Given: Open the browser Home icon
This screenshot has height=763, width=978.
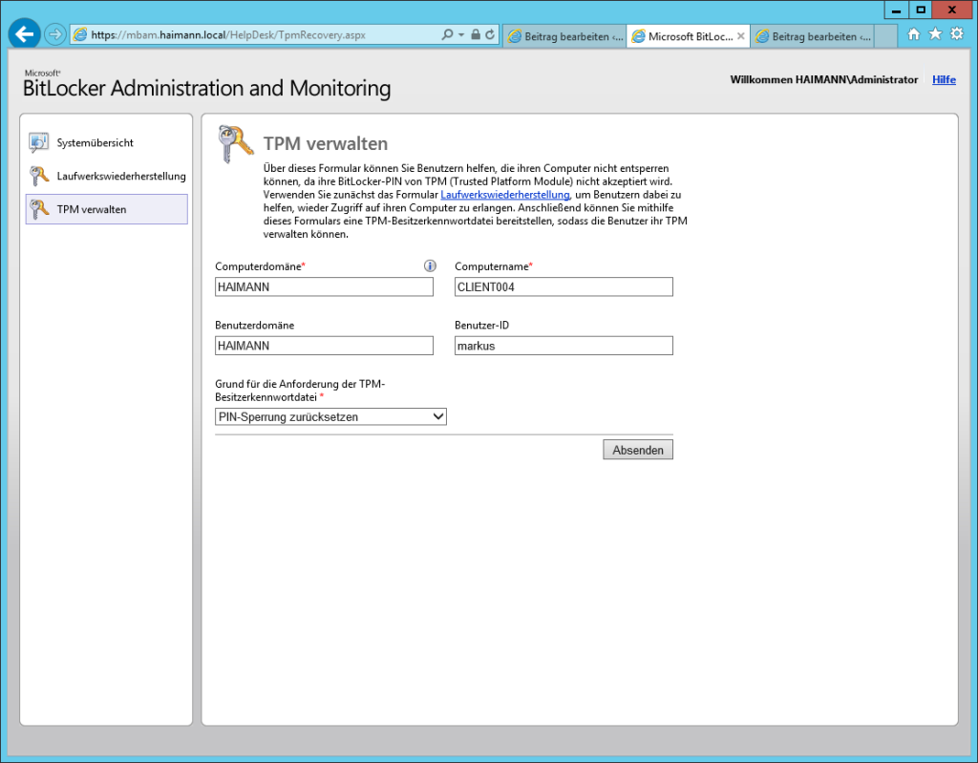Looking at the screenshot, I should (913, 34).
